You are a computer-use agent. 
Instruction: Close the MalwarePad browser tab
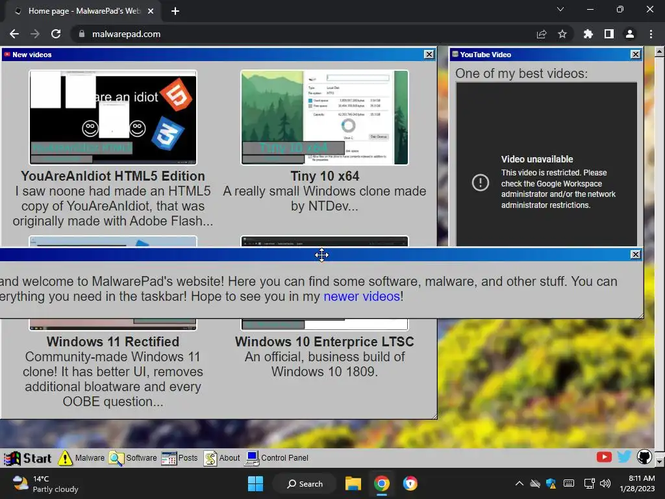point(151,11)
